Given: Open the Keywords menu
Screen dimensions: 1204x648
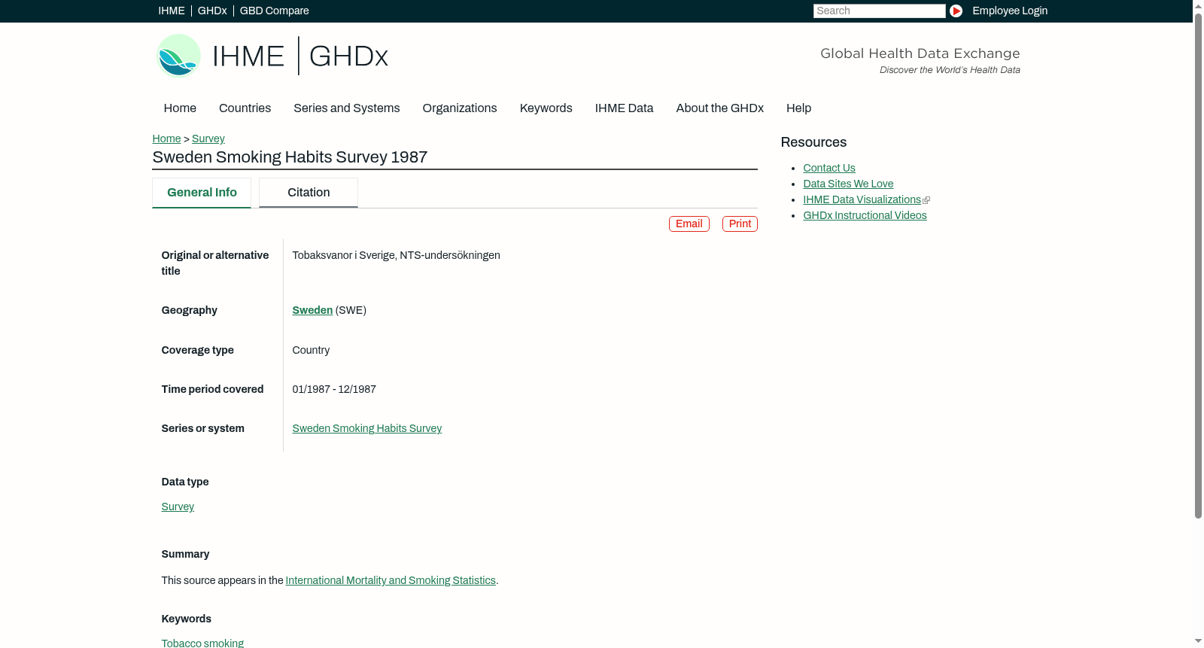Looking at the screenshot, I should 546,108.
